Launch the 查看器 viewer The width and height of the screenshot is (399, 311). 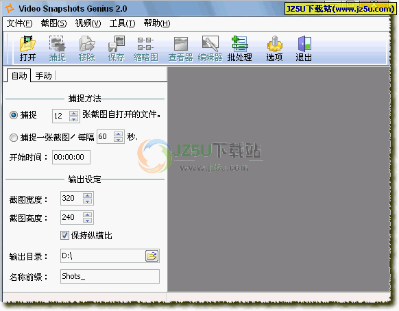(181, 49)
